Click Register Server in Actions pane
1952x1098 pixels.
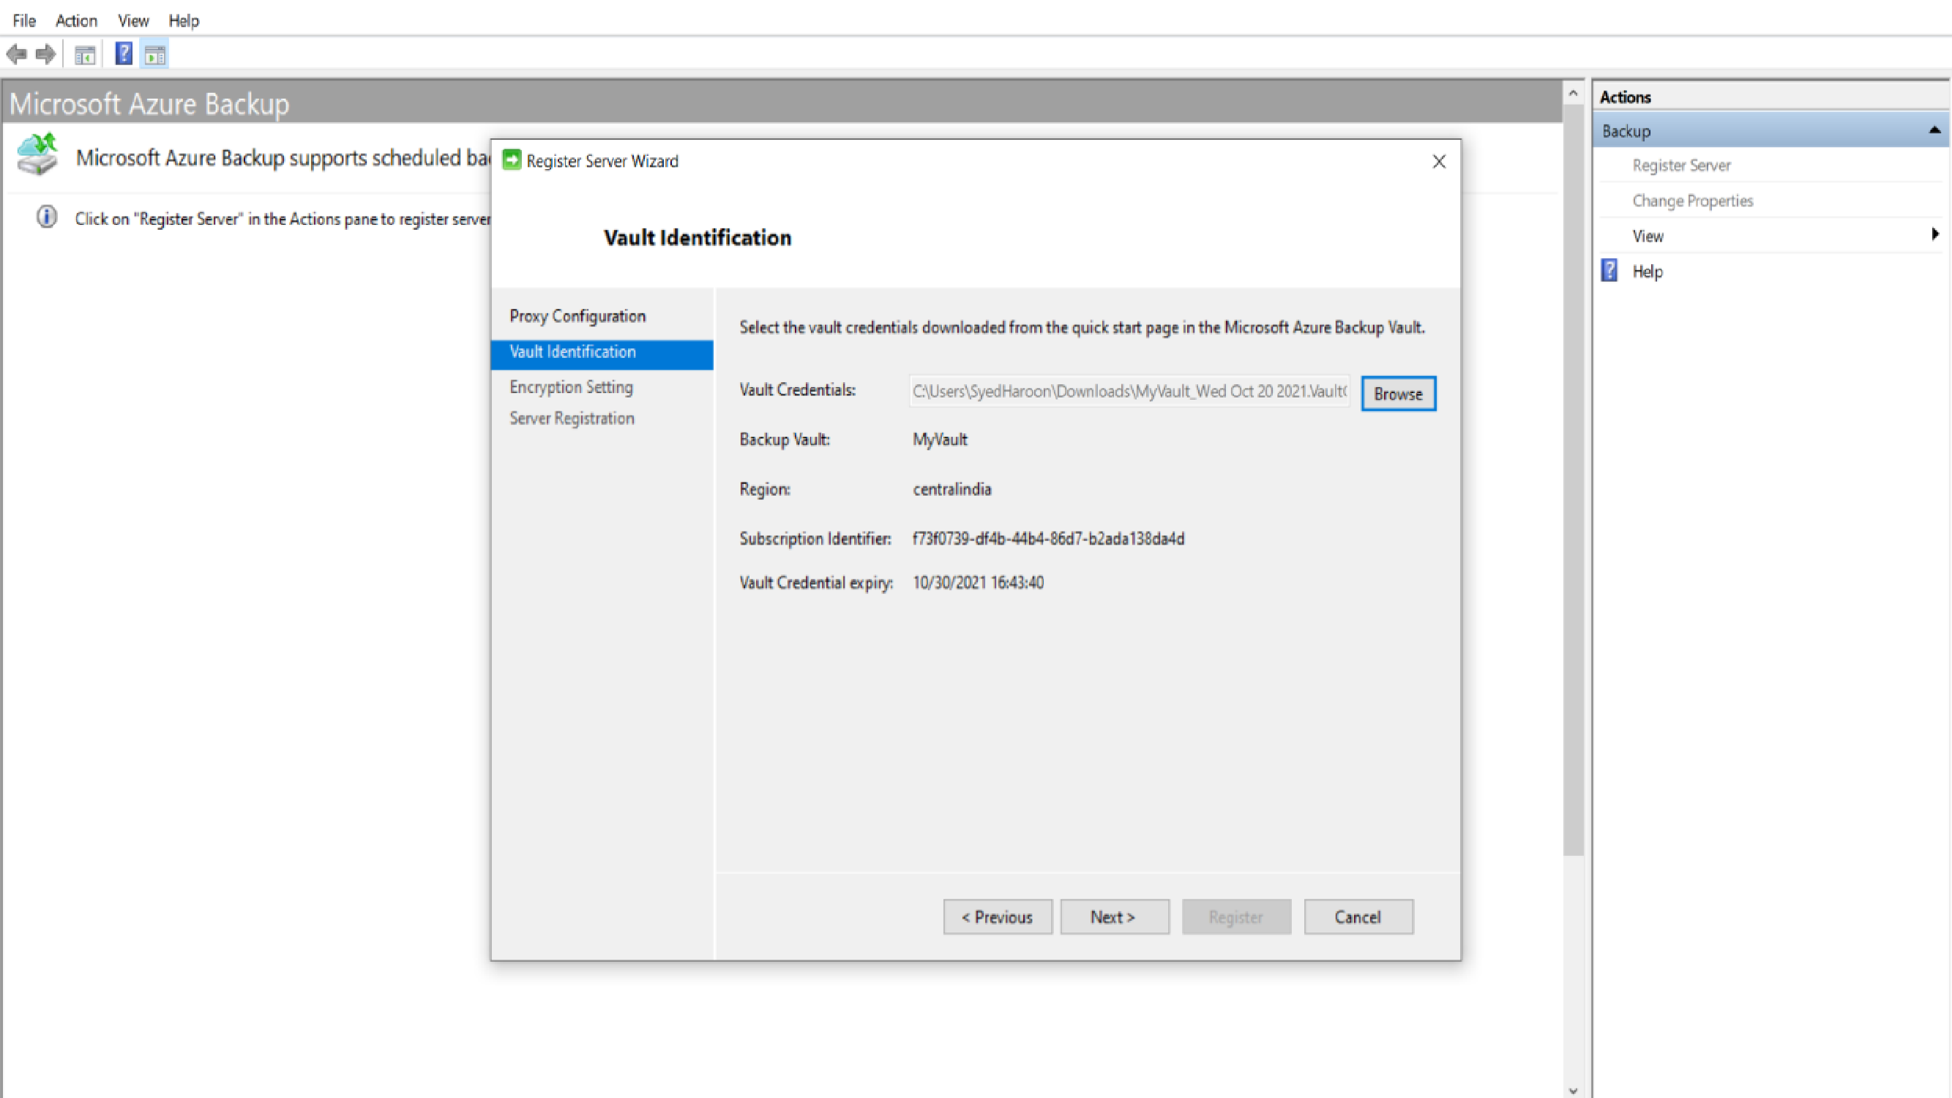[1680, 165]
